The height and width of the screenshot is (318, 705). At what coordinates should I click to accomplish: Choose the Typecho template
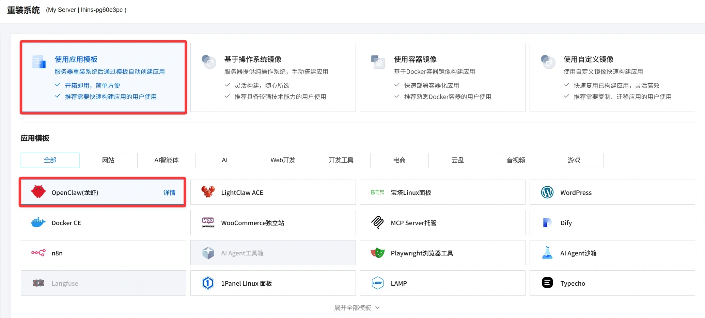point(612,283)
